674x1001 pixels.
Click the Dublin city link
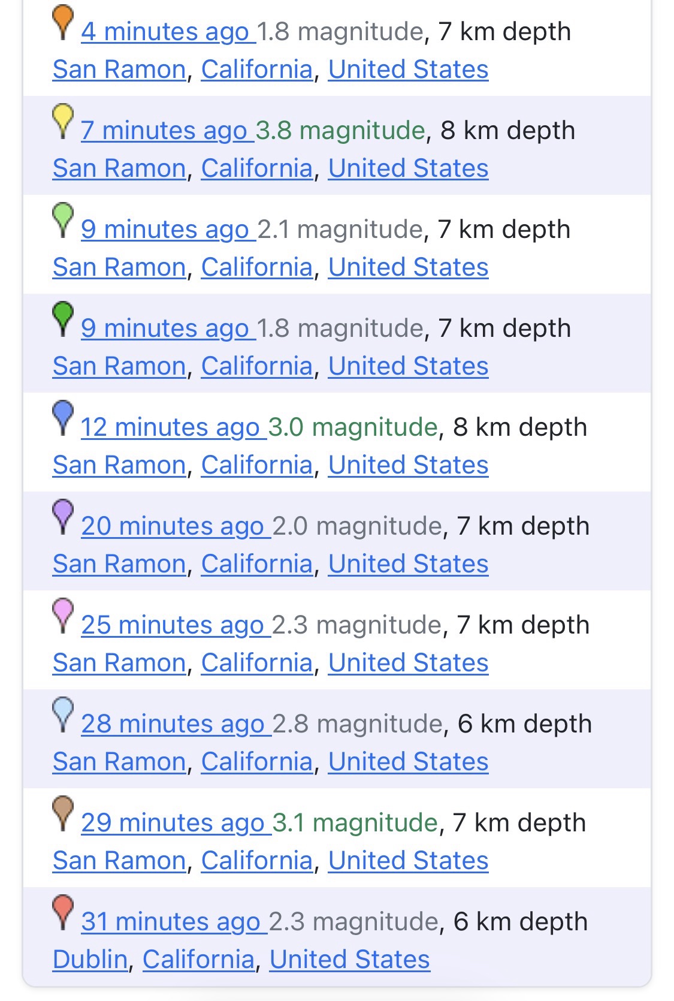[90, 960]
